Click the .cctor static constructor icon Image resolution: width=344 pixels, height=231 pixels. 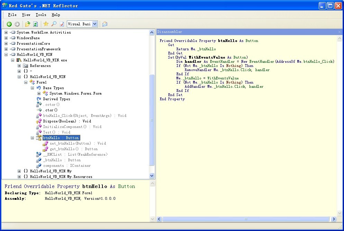pyautogui.click(x=39, y=104)
